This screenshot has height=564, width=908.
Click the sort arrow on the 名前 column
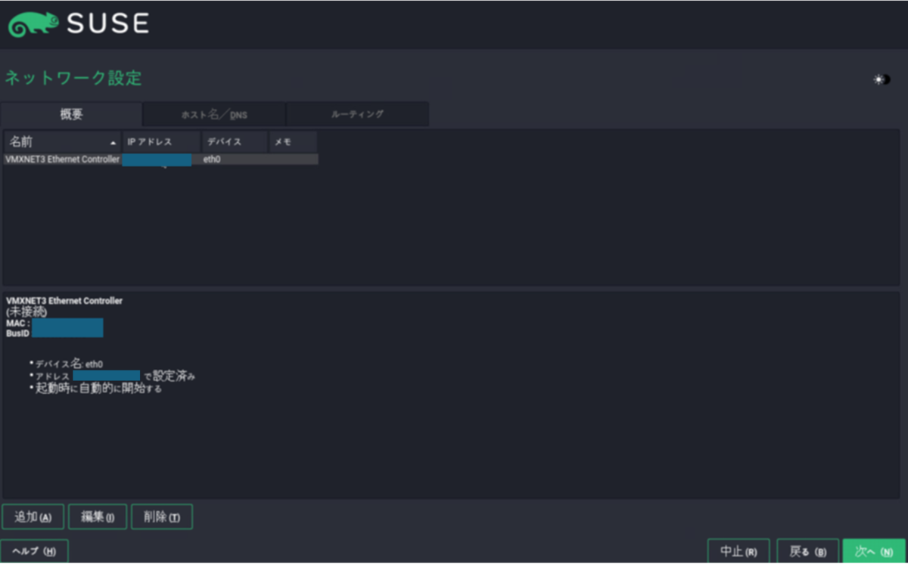112,141
